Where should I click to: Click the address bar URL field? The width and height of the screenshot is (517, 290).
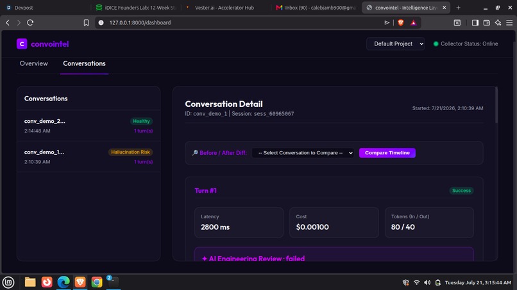(242, 22)
